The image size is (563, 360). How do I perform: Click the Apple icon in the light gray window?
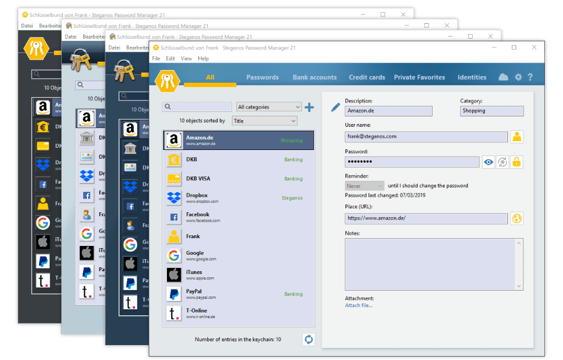coord(86,253)
